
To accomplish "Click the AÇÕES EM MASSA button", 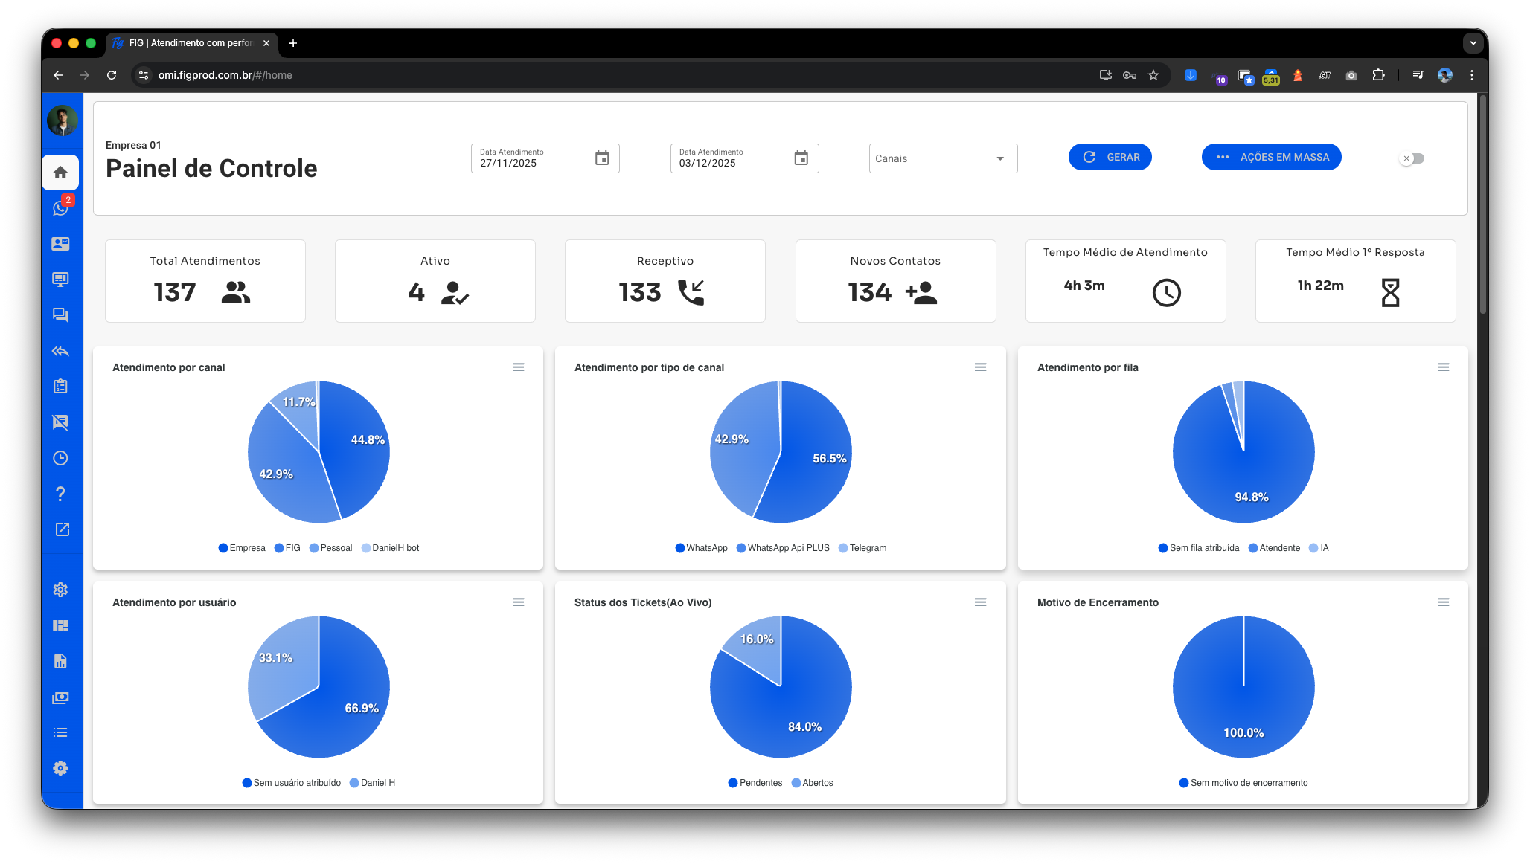I will 1271,157.
